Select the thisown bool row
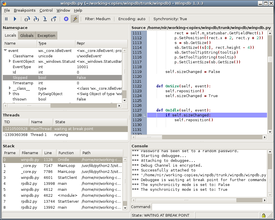The width and height of the screenshot is (275, 220). (x=62, y=99)
